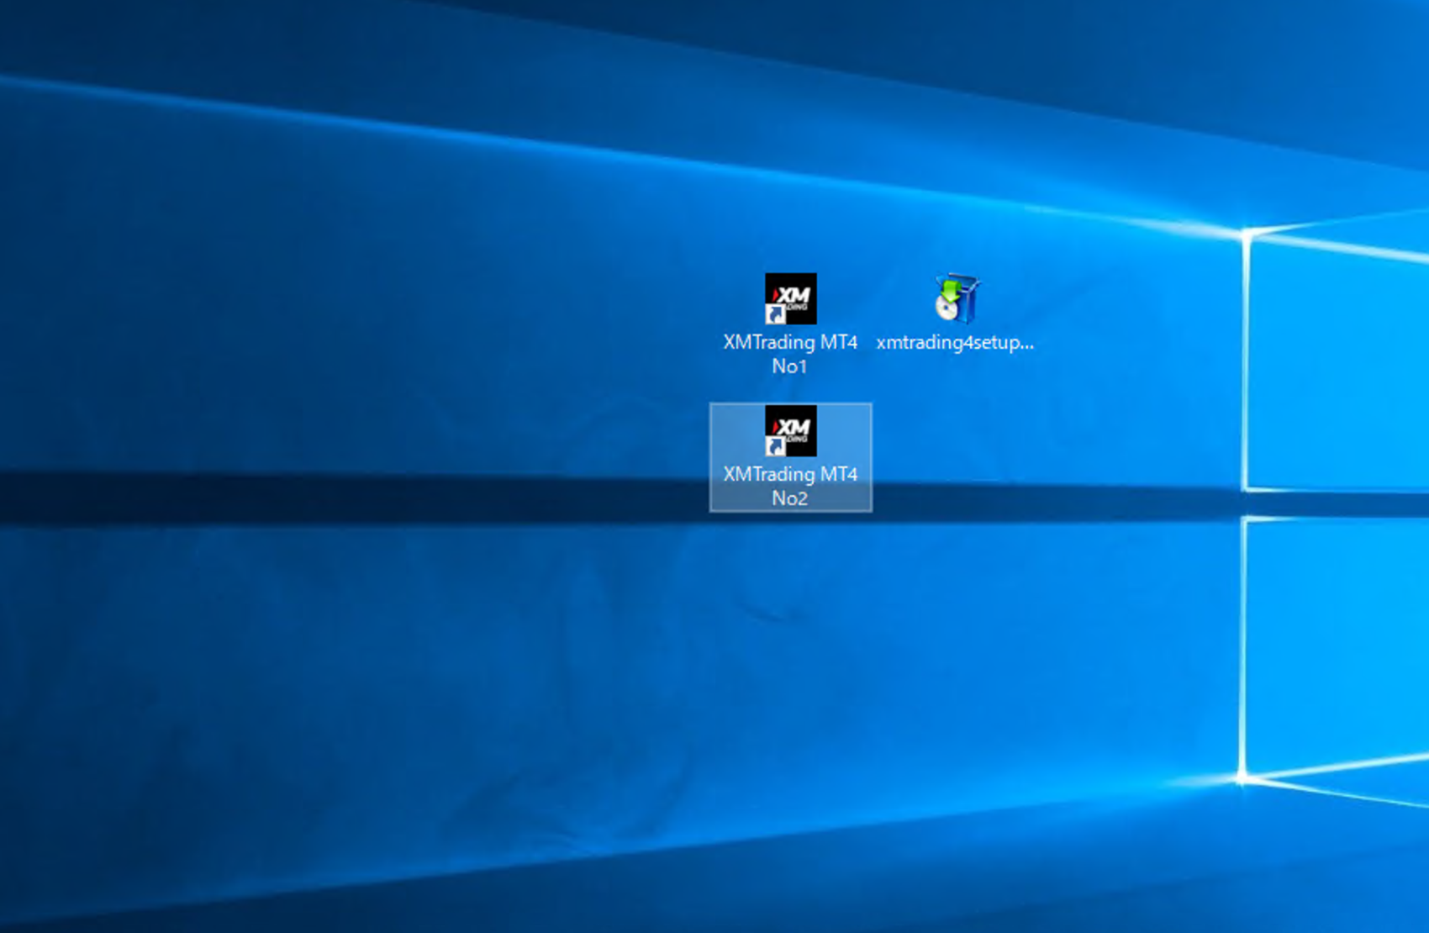Viewport: 1429px width, 933px height.
Task: Click green download arrow on setup icon
Action: [x=950, y=290]
